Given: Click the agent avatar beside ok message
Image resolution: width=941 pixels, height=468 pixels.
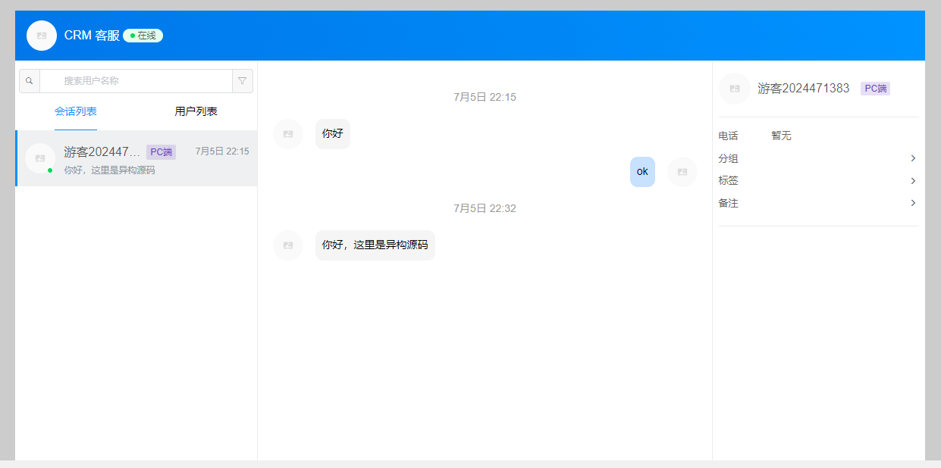Looking at the screenshot, I should tap(682, 172).
